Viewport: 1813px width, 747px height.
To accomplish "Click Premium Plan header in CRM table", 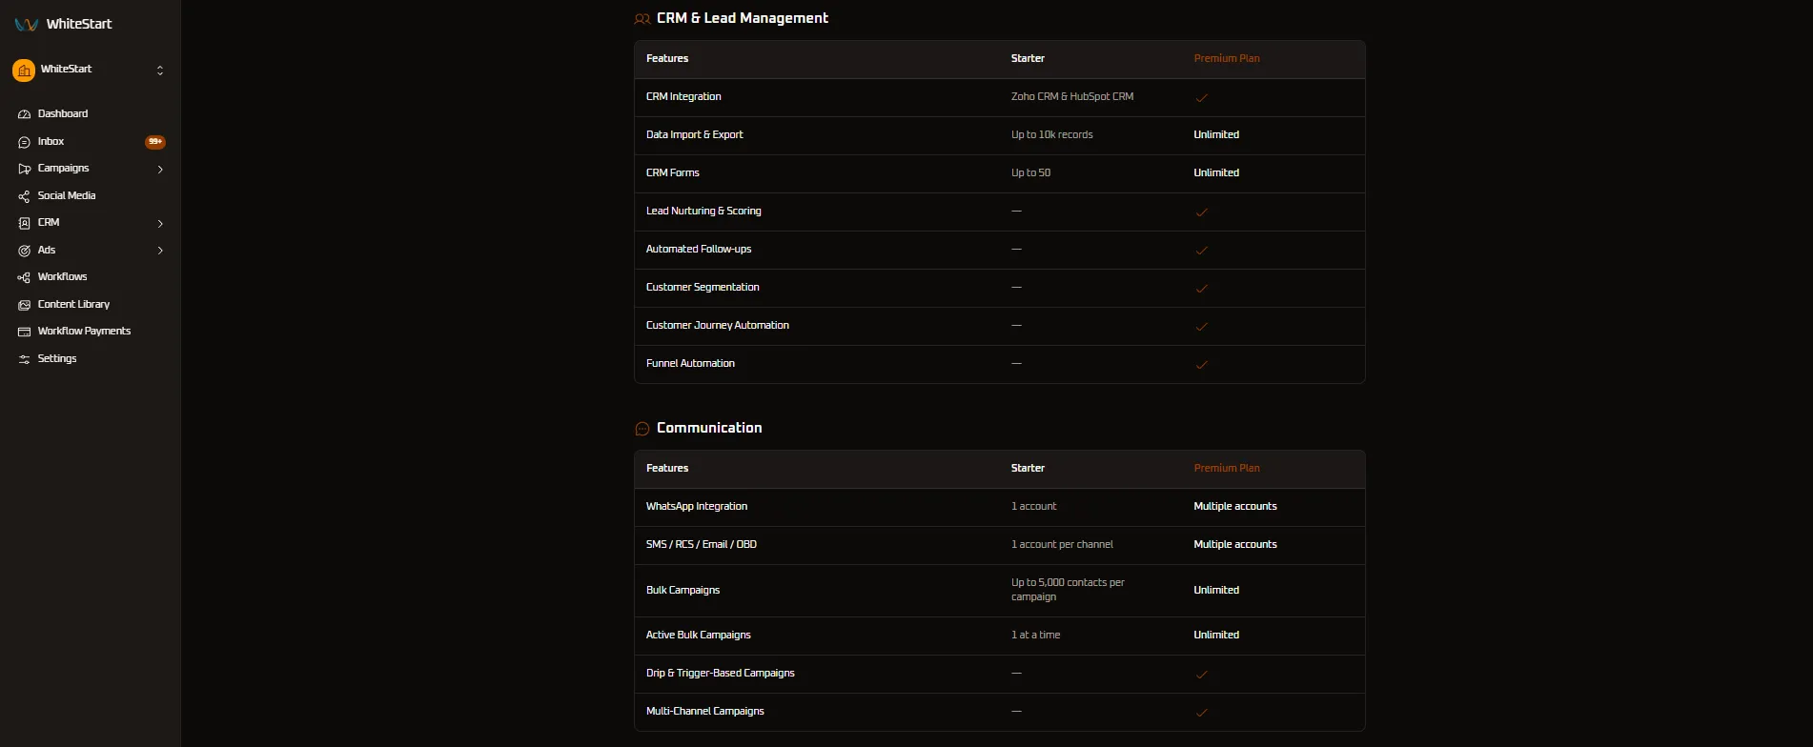I will (x=1227, y=58).
